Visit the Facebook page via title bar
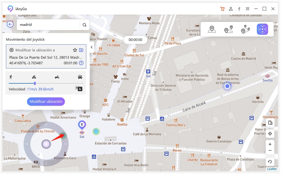The image size is (281, 174). coord(239,9)
